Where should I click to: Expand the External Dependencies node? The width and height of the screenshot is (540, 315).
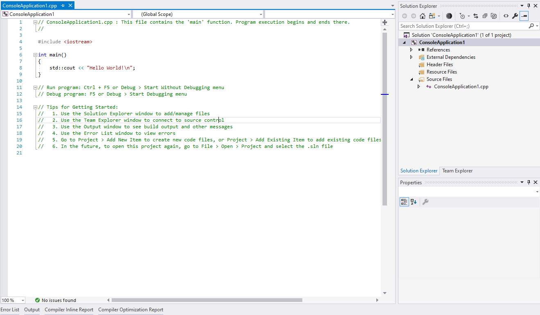tap(411, 57)
